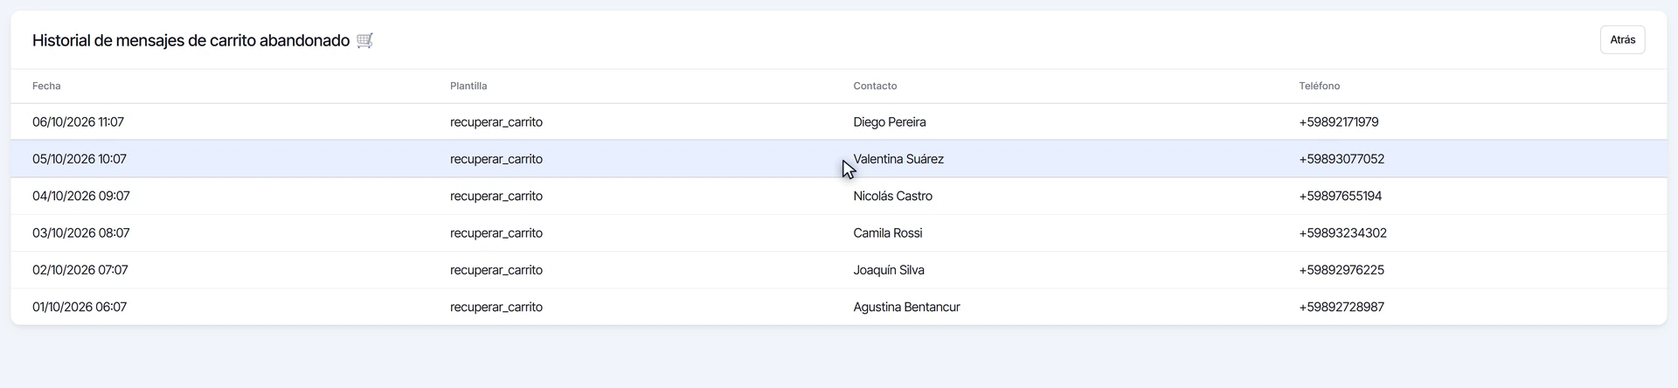Image resolution: width=1678 pixels, height=388 pixels.
Task: Select Valentina Suárez contact row
Action: pos(838,159)
